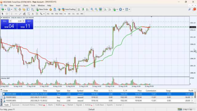The image size is (197, 111).
Task: Click the Periods clock icon
Action: point(120,9)
